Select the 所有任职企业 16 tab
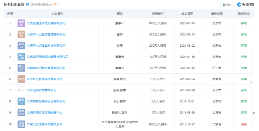 click(16, 4)
